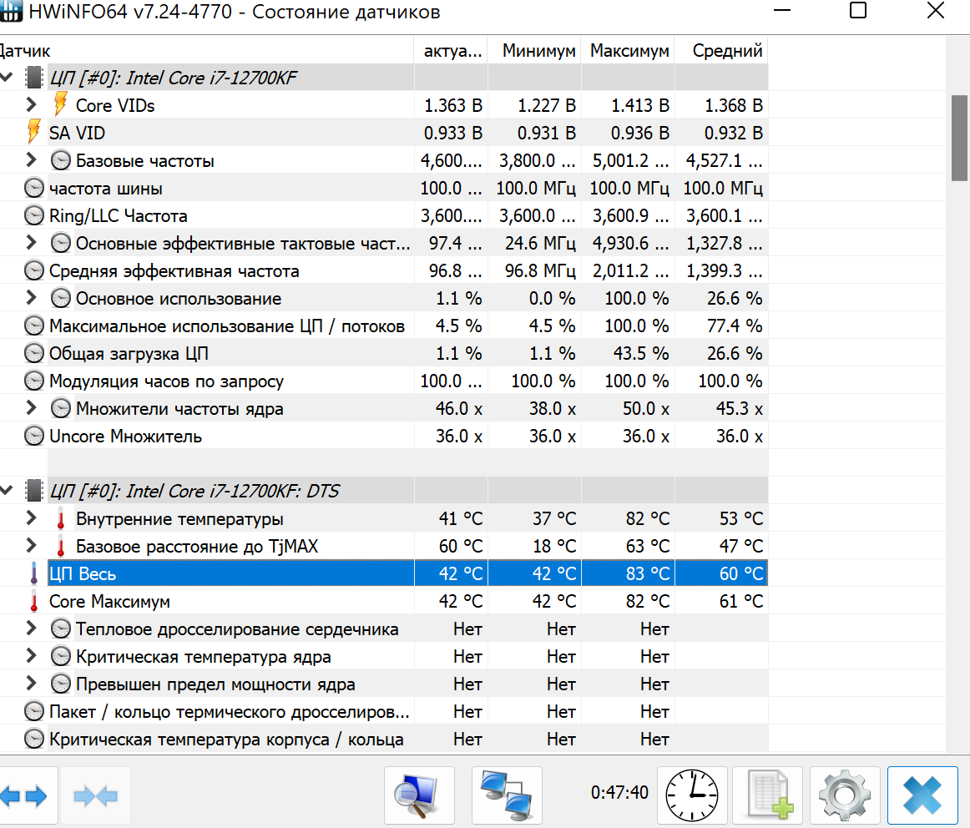Click CPU chip icon of first ЦП group
Screen dimensions: 970x828
[x=34, y=78]
